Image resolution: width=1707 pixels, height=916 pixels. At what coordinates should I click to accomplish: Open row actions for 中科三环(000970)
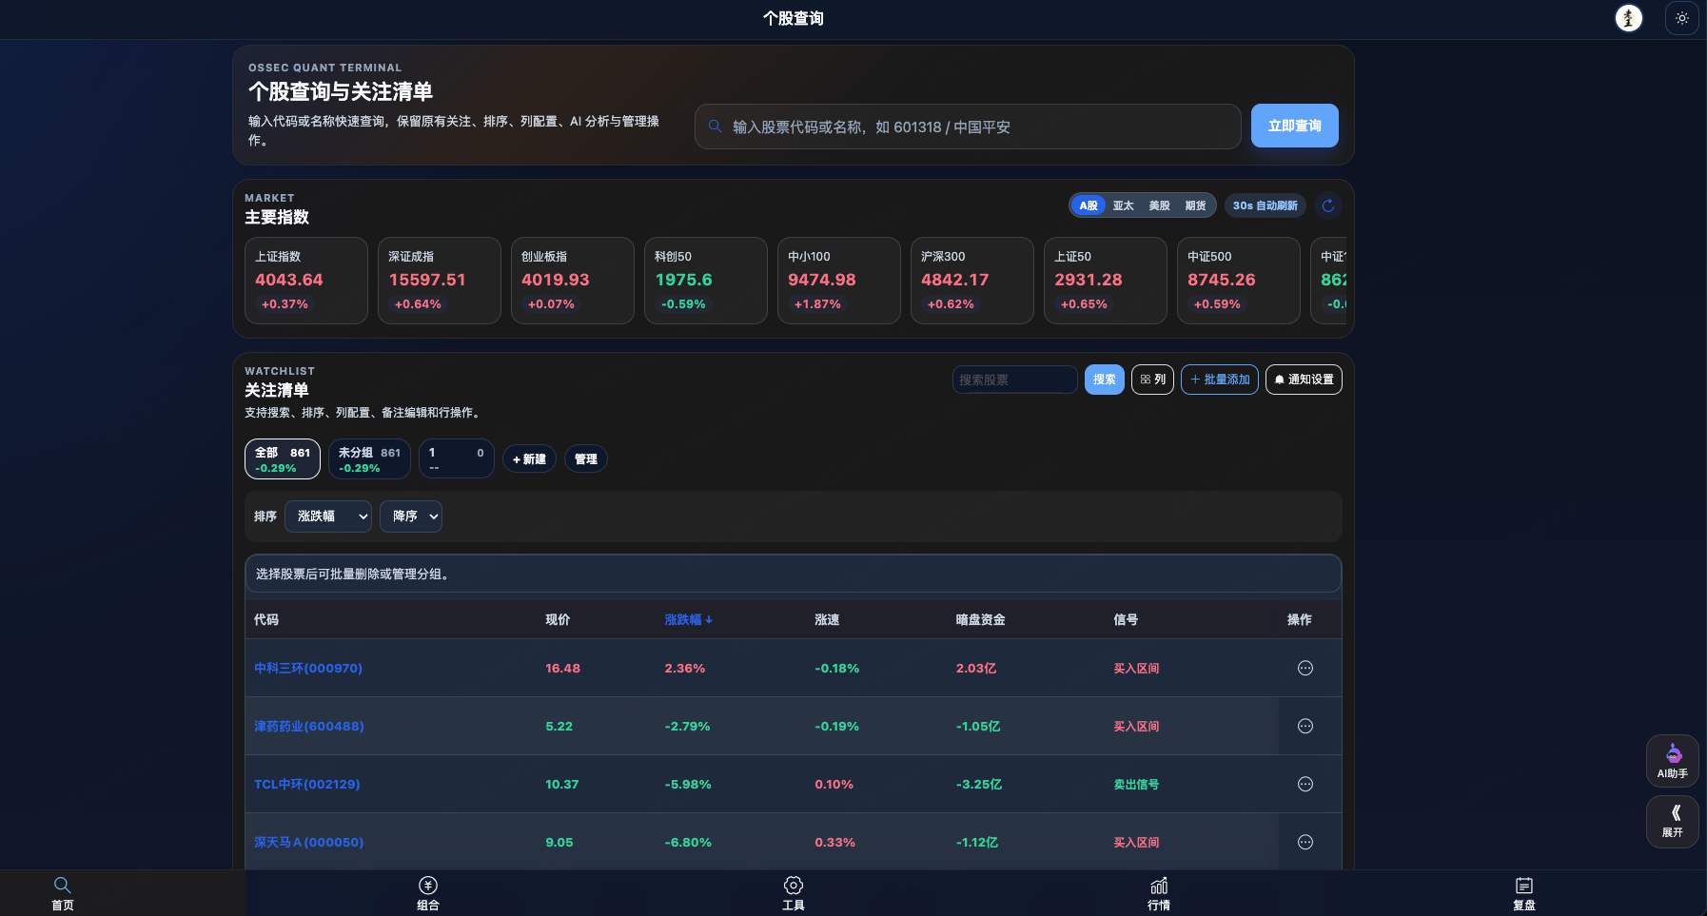pyautogui.click(x=1305, y=668)
